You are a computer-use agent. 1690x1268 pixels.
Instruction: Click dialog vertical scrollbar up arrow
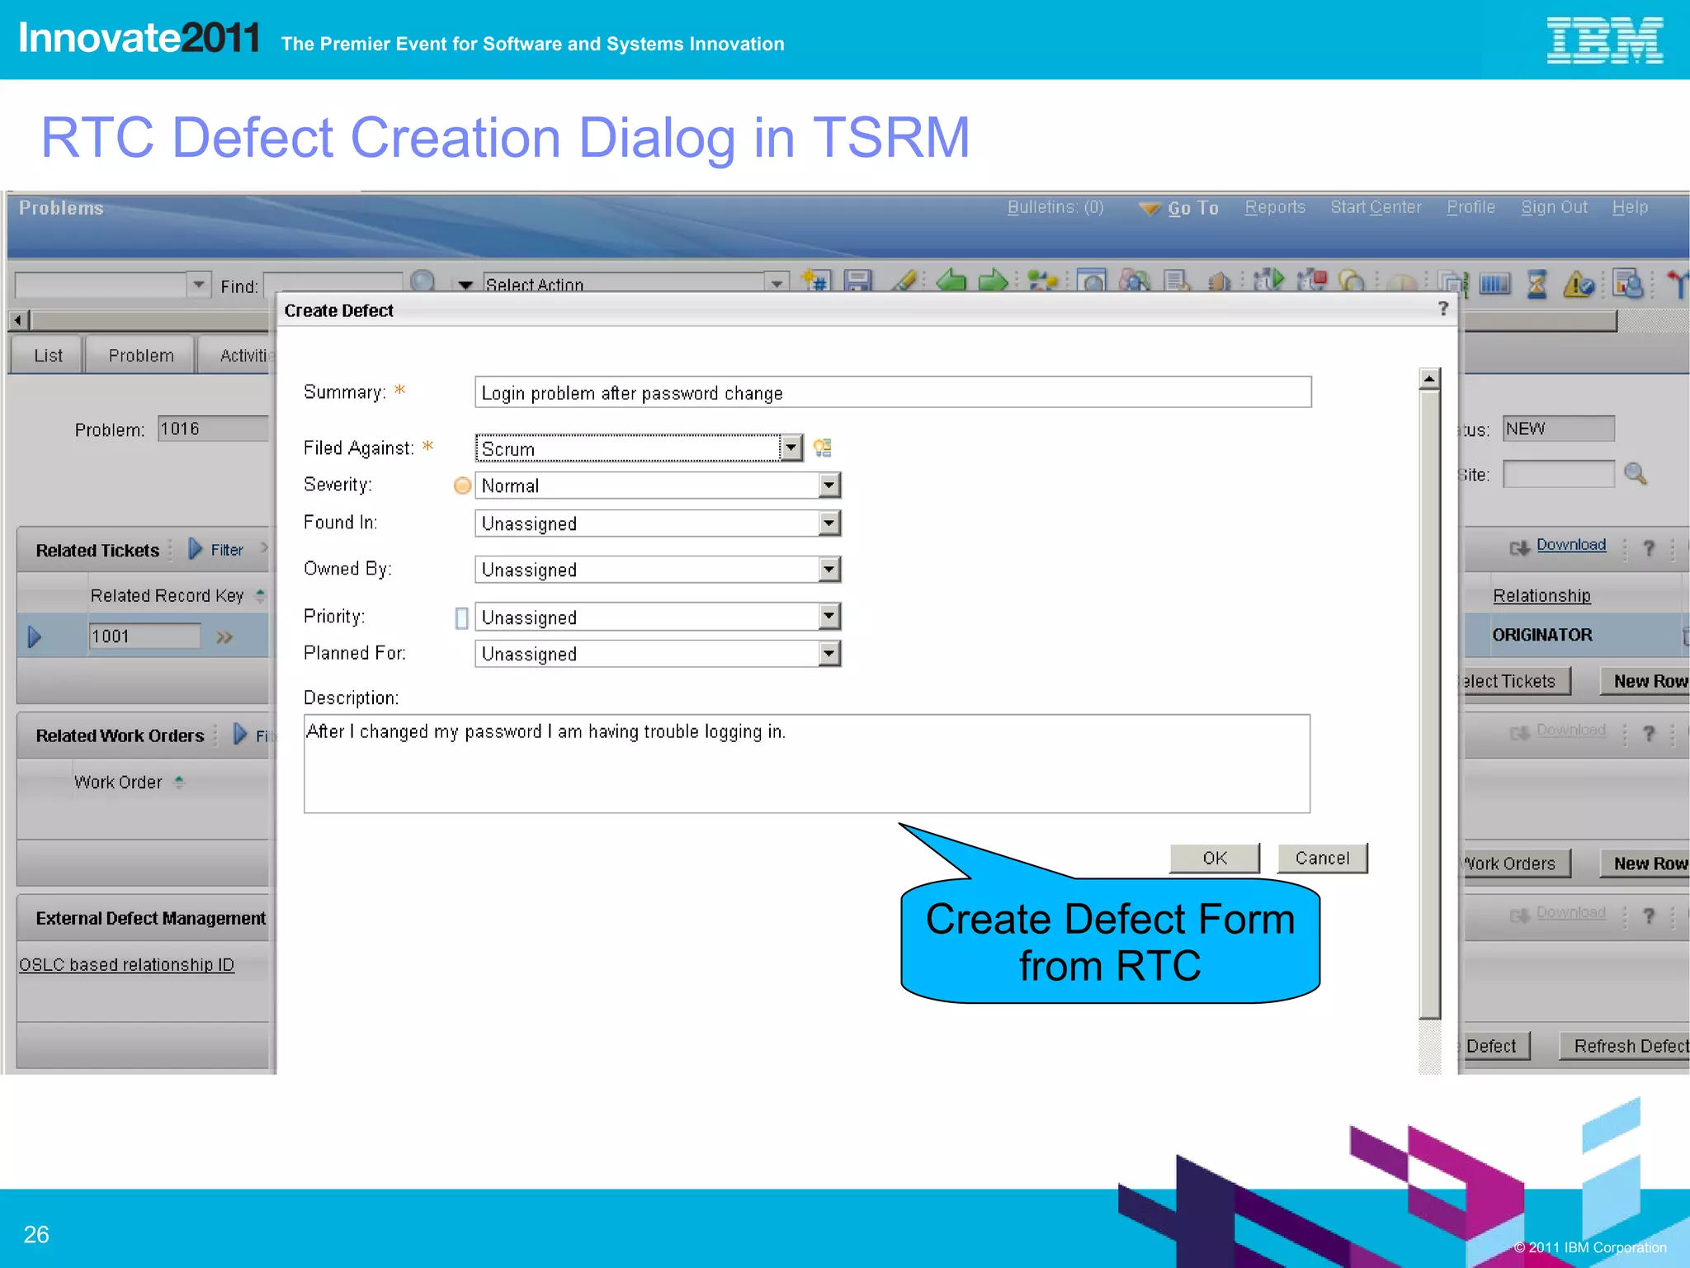[x=1429, y=379]
